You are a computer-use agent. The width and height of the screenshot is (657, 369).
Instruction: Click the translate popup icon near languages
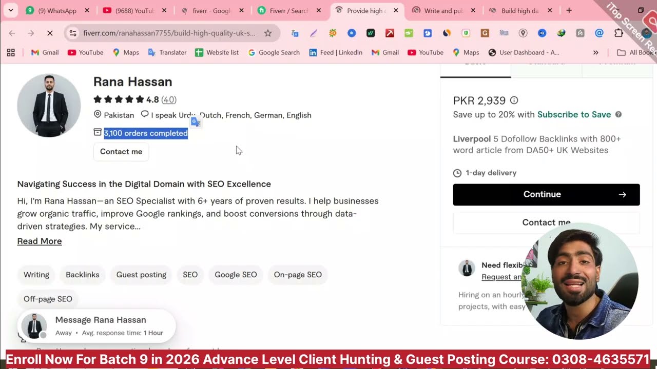click(x=196, y=122)
